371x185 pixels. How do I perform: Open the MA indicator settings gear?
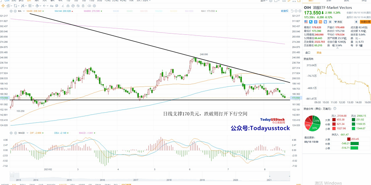pos(11,11)
